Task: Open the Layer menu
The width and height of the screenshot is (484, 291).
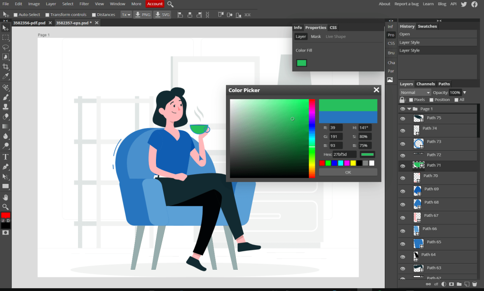Action: 51,4
